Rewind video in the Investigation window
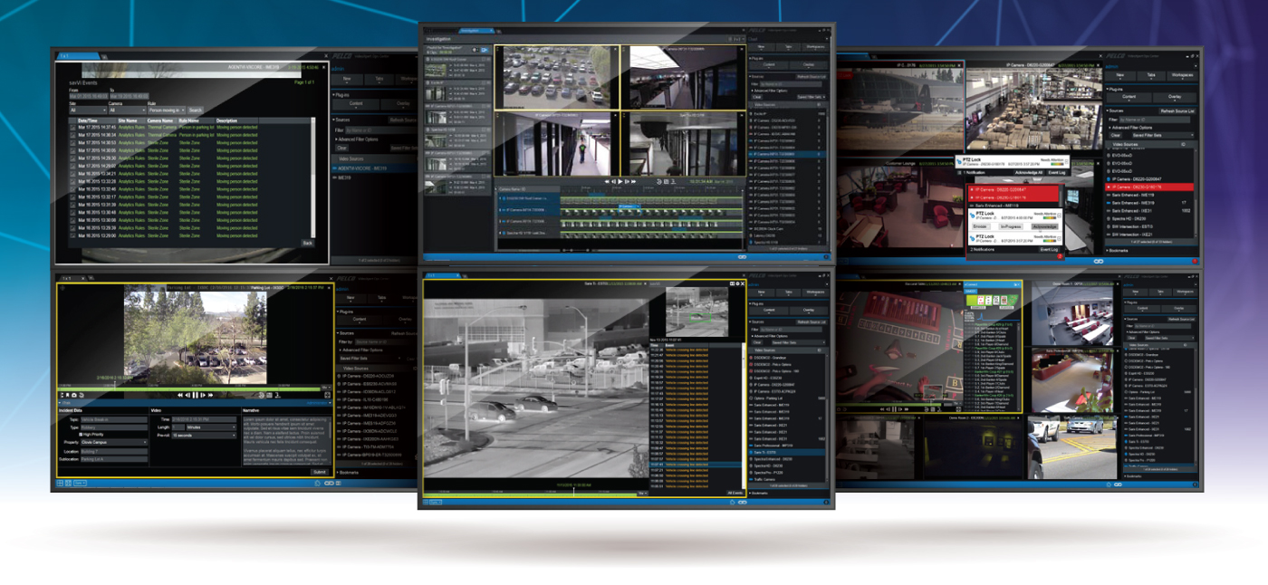This screenshot has width=1268, height=585. click(607, 181)
